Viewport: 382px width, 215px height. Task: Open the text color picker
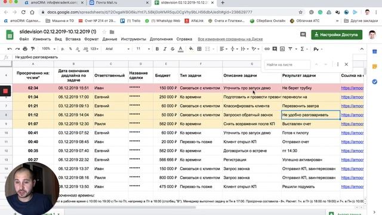pyautogui.click(x=180, y=49)
